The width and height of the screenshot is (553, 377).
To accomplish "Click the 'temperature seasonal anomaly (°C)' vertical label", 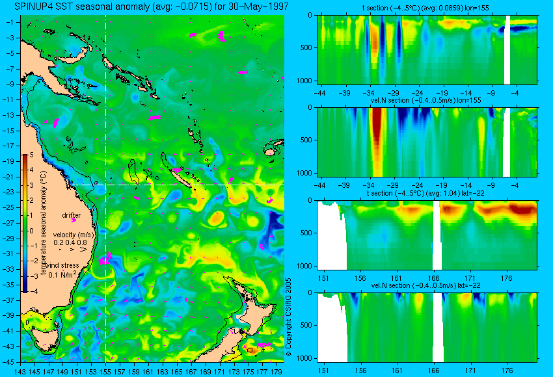I will coord(44,223).
